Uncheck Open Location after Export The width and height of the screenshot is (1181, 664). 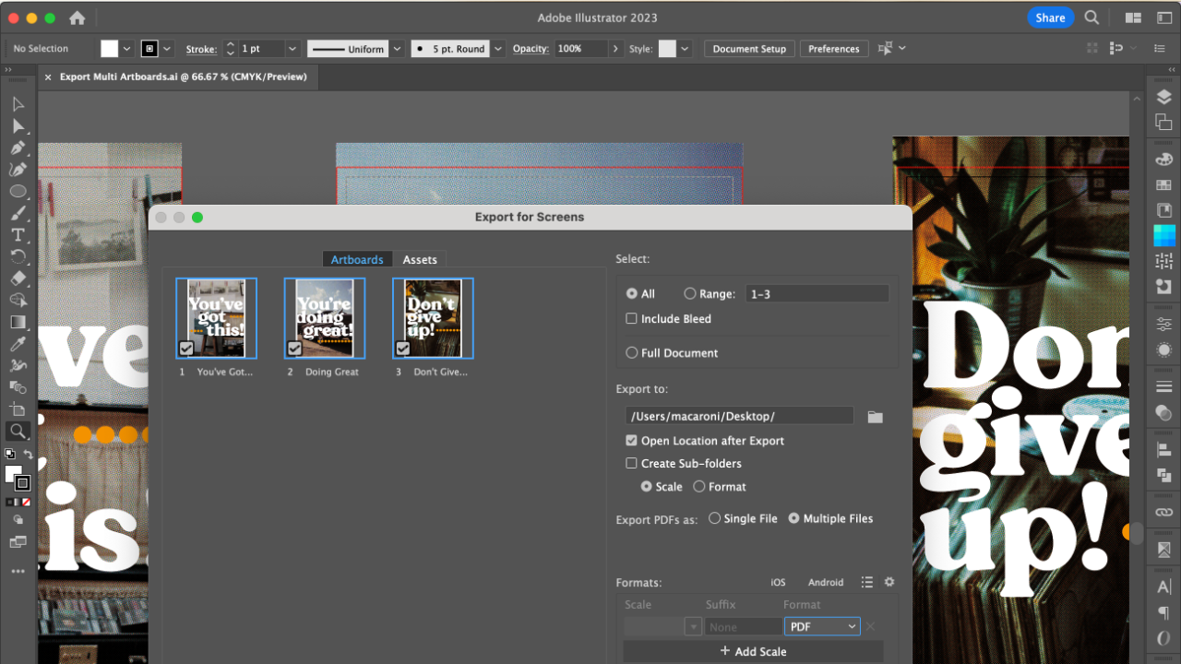(x=632, y=441)
